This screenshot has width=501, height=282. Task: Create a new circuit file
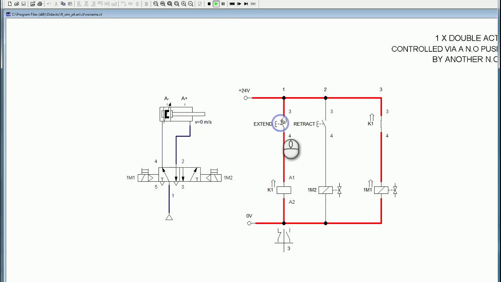tap(10, 4)
